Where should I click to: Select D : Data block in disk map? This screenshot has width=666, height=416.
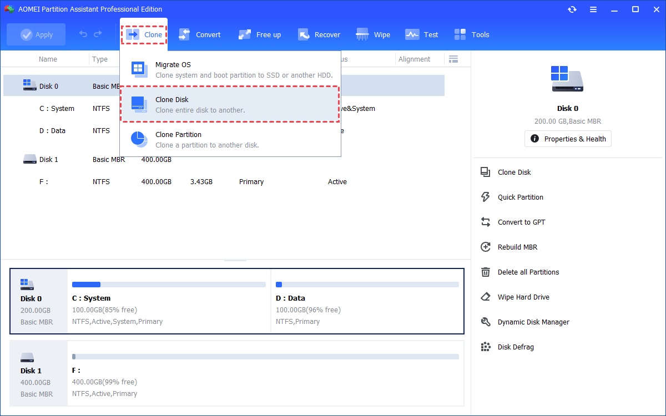[x=367, y=301]
